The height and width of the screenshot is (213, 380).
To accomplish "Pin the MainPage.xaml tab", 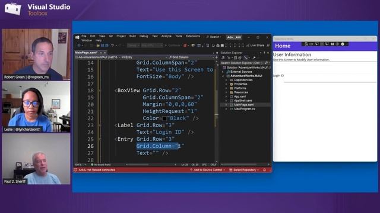I will click(101, 53).
